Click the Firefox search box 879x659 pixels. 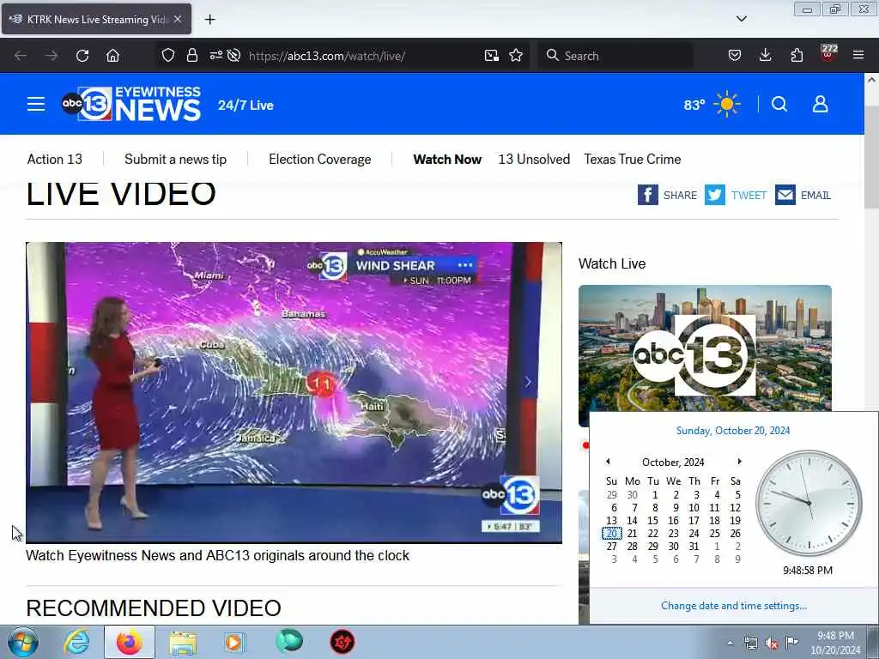coord(615,56)
